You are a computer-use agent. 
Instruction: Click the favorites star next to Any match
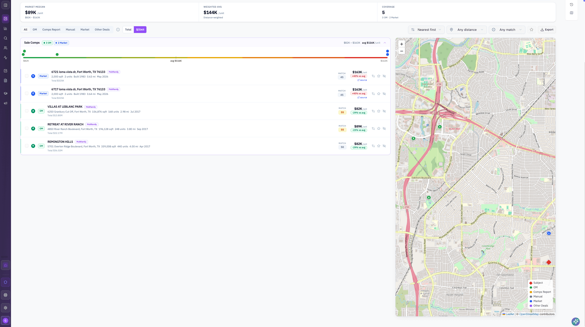(x=532, y=30)
